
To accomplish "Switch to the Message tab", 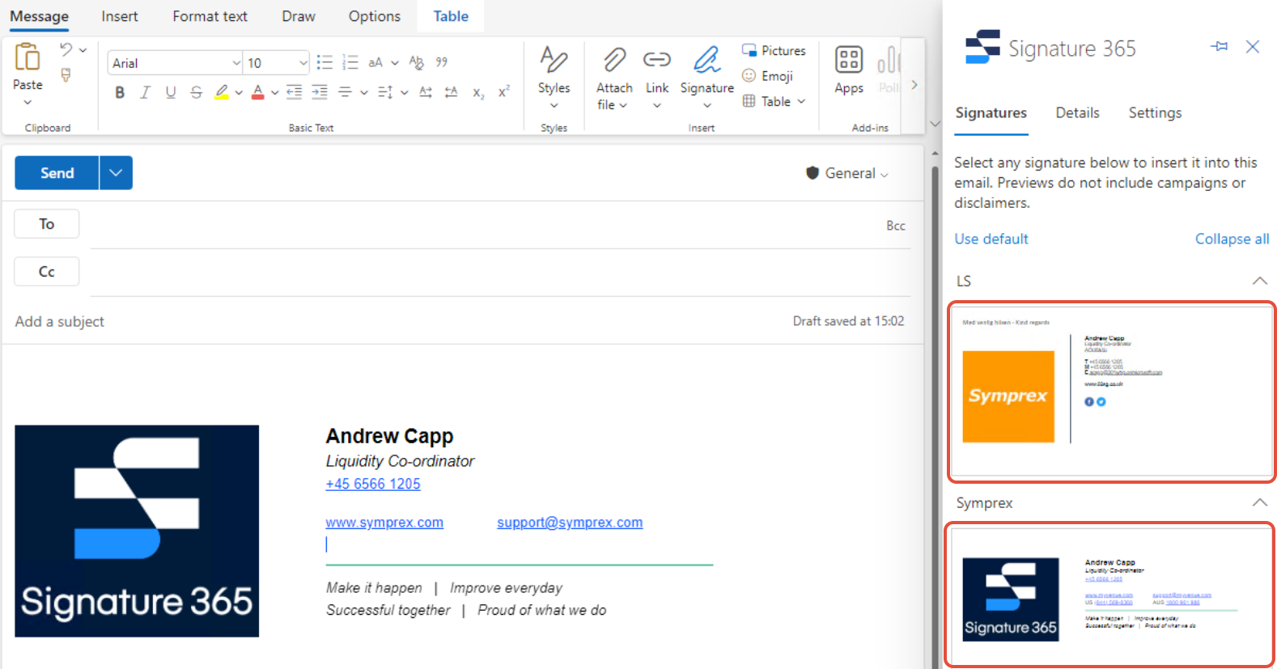I will click(x=39, y=16).
